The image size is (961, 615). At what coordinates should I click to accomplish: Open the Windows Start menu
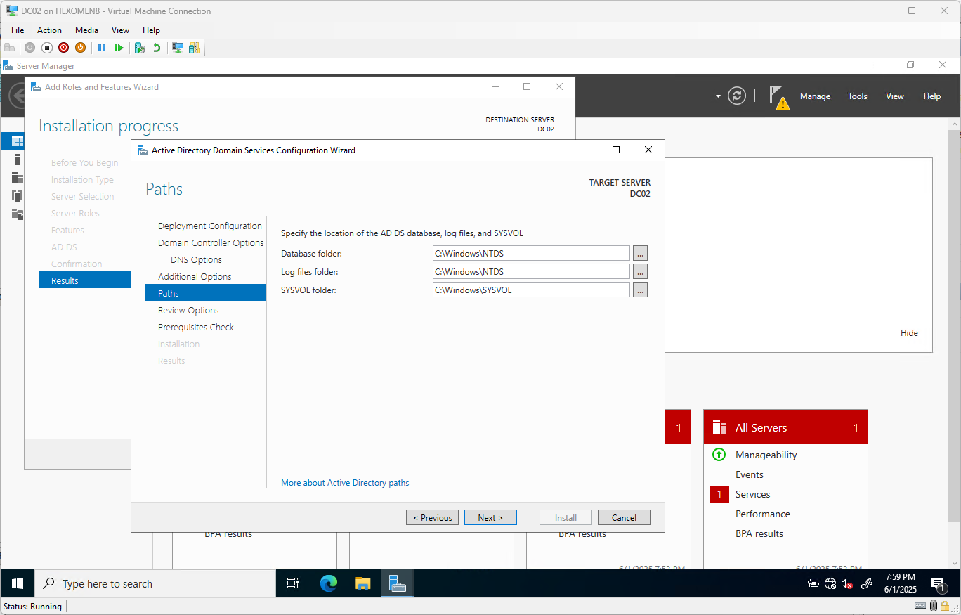coord(18,583)
